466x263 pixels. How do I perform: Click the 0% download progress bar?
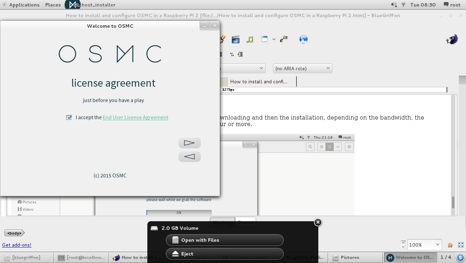[179, 213]
